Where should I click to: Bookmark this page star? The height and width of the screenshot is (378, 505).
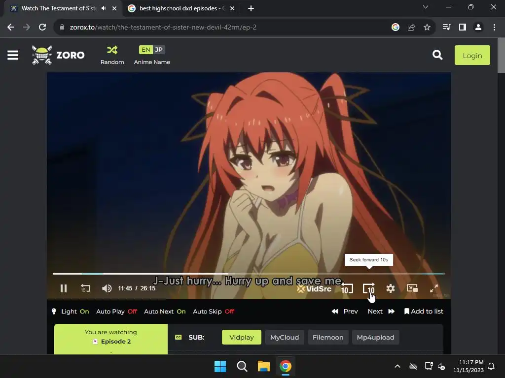pos(427,28)
